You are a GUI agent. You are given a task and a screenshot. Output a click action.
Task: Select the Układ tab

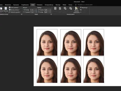pos(33,5)
